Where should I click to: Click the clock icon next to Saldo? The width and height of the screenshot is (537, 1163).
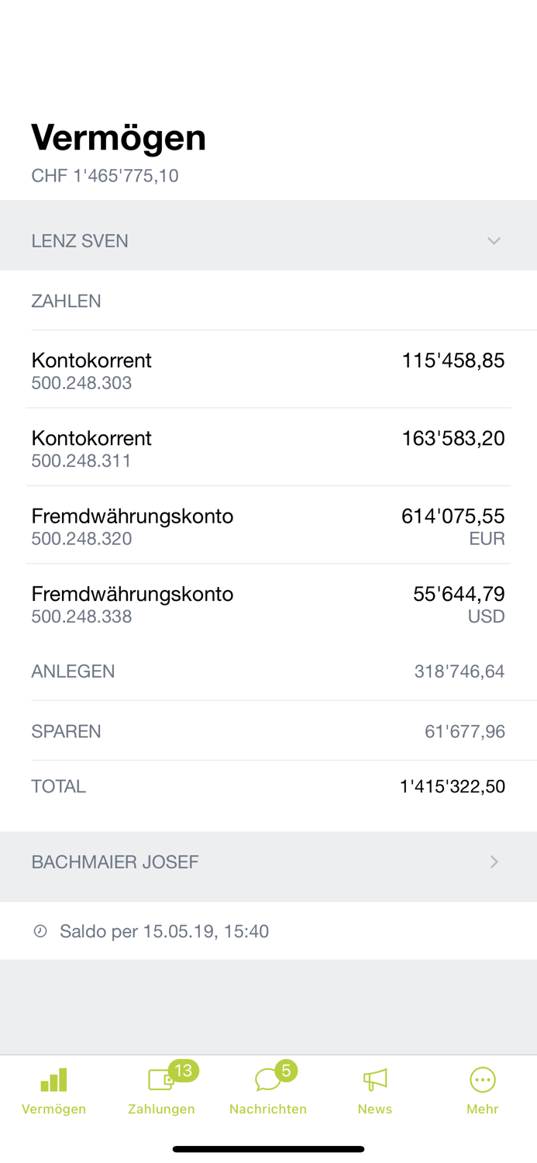tap(40, 930)
